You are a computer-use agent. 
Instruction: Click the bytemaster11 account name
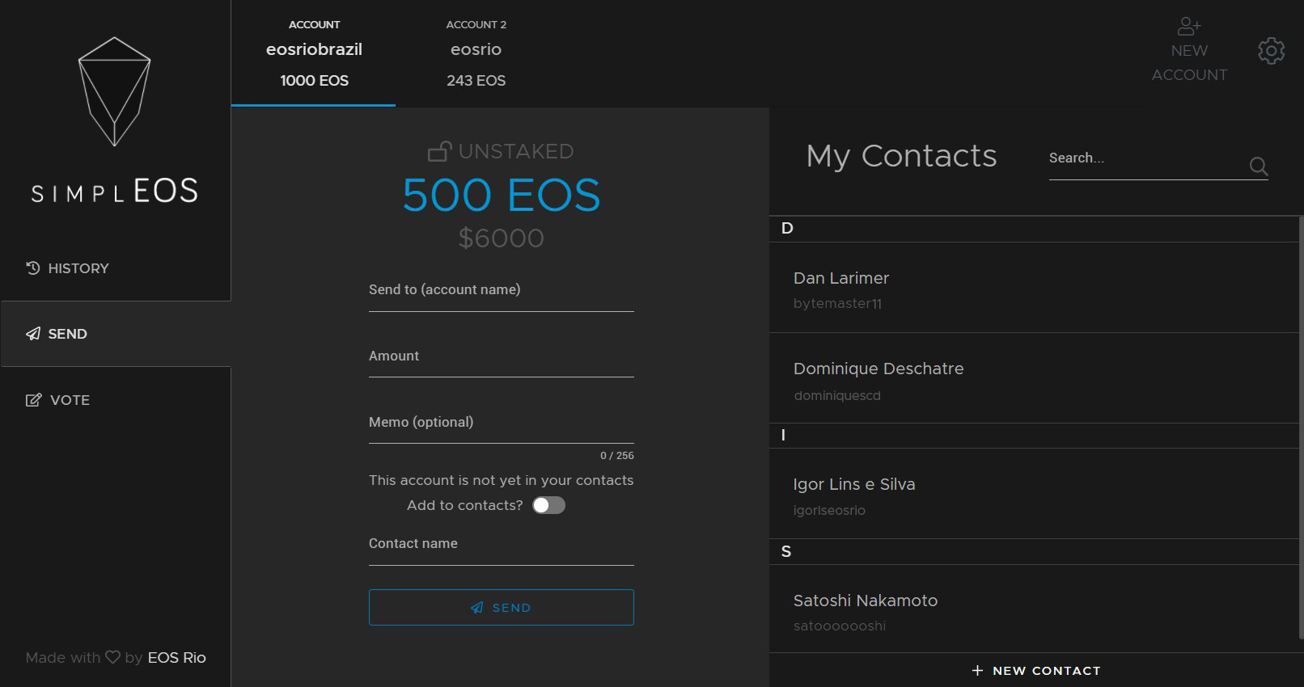pyautogui.click(x=837, y=304)
